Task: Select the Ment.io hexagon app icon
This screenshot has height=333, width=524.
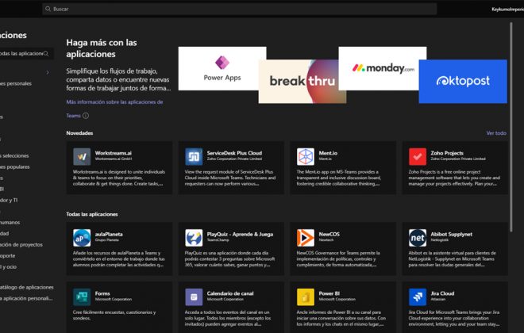Action: pyautogui.click(x=306, y=157)
